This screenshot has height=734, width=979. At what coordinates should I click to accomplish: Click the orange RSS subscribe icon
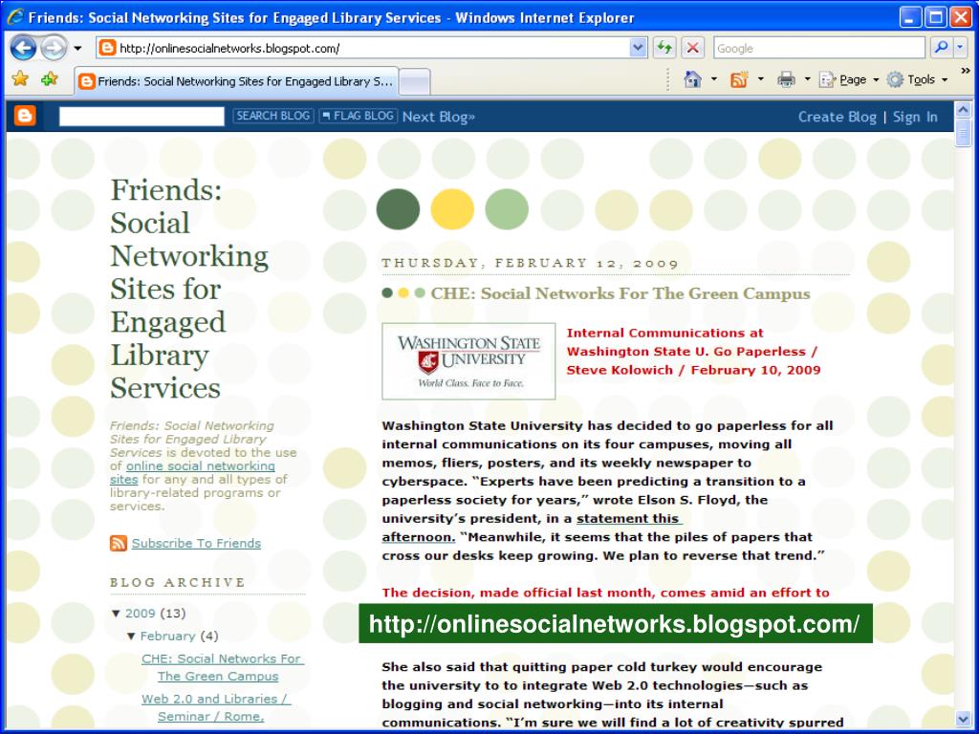pos(119,543)
